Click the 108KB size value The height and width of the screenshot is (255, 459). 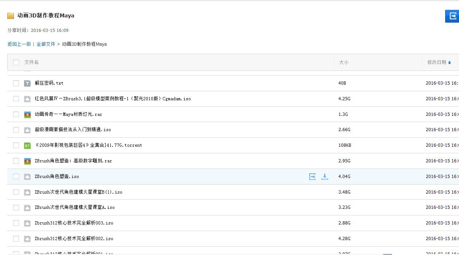pos(345,145)
